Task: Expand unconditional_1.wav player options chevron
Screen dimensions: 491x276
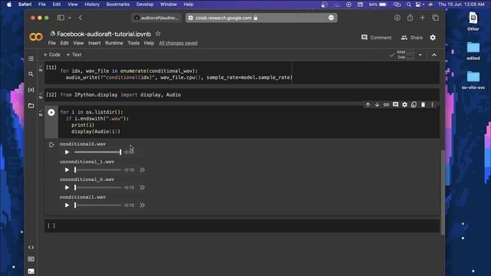Action: (x=142, y=170)
